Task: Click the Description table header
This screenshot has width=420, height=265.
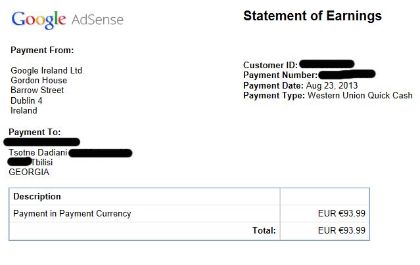Action: 37,196
